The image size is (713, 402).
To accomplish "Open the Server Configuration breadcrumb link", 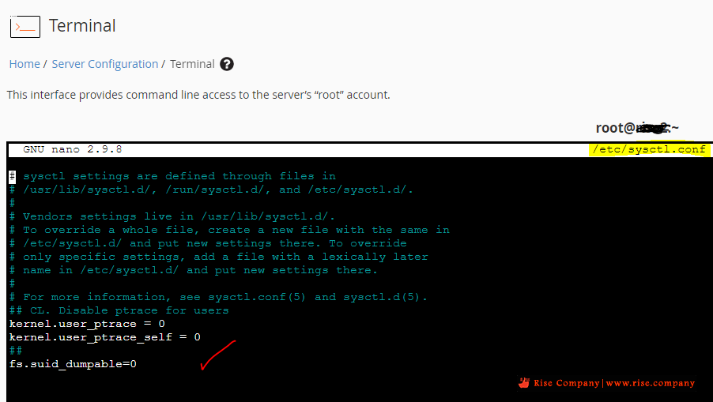I will 104,64.
